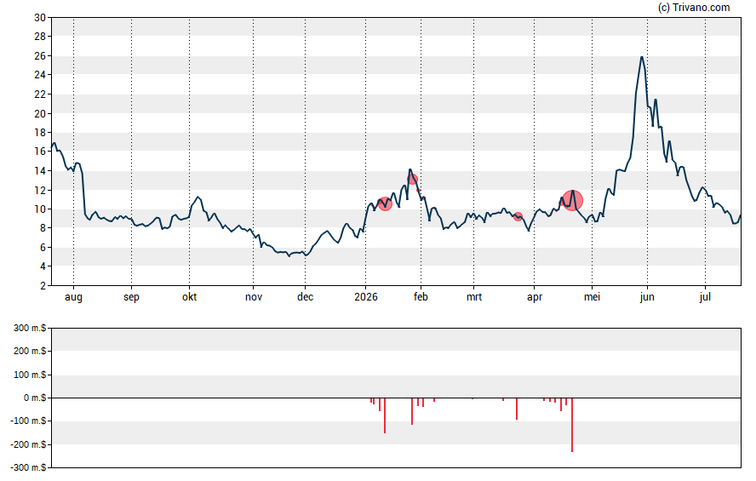Click the price low point near dec
Image resolution: width=756 pixels, height=481 pixels.
(289, 256)
